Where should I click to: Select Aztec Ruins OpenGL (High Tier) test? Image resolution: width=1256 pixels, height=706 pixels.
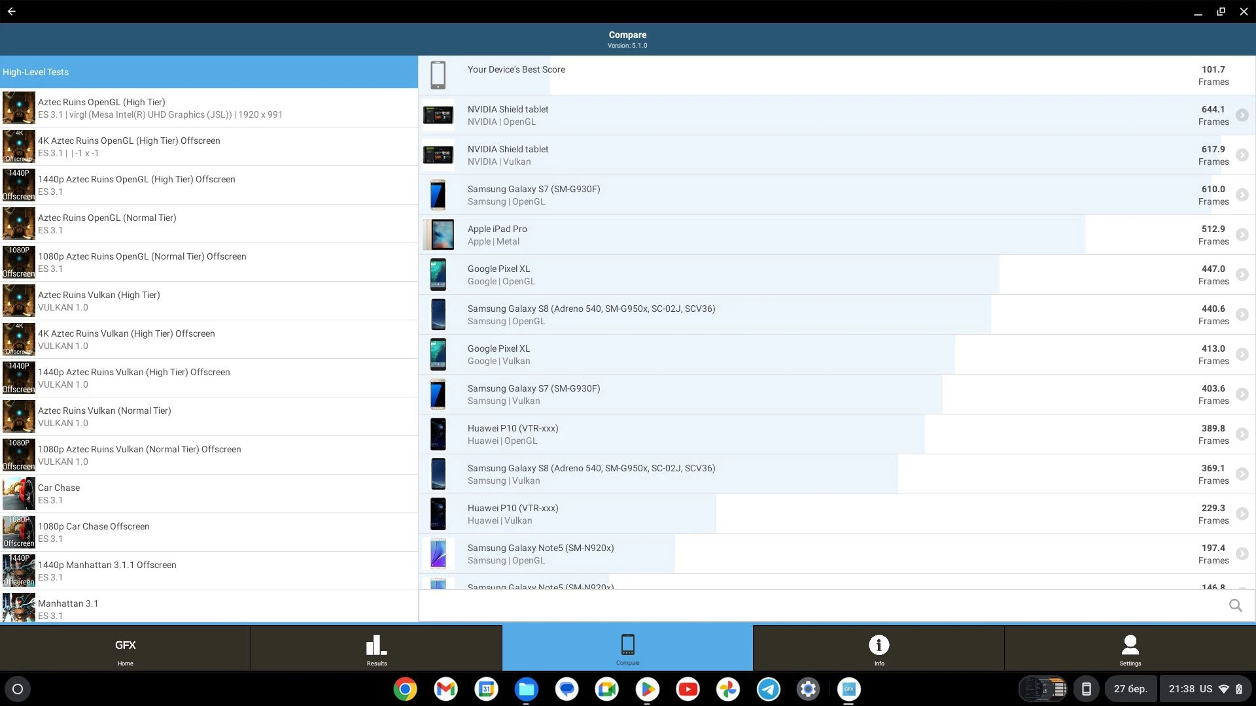(x=209, y=108)
